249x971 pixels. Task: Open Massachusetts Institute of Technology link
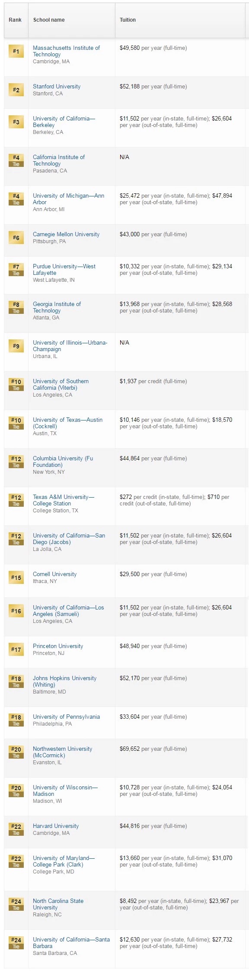(x=66, y=51)
